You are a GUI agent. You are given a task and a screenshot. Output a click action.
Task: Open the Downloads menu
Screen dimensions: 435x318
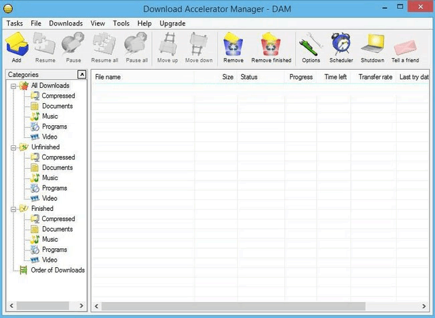click(x=66, y=23)
